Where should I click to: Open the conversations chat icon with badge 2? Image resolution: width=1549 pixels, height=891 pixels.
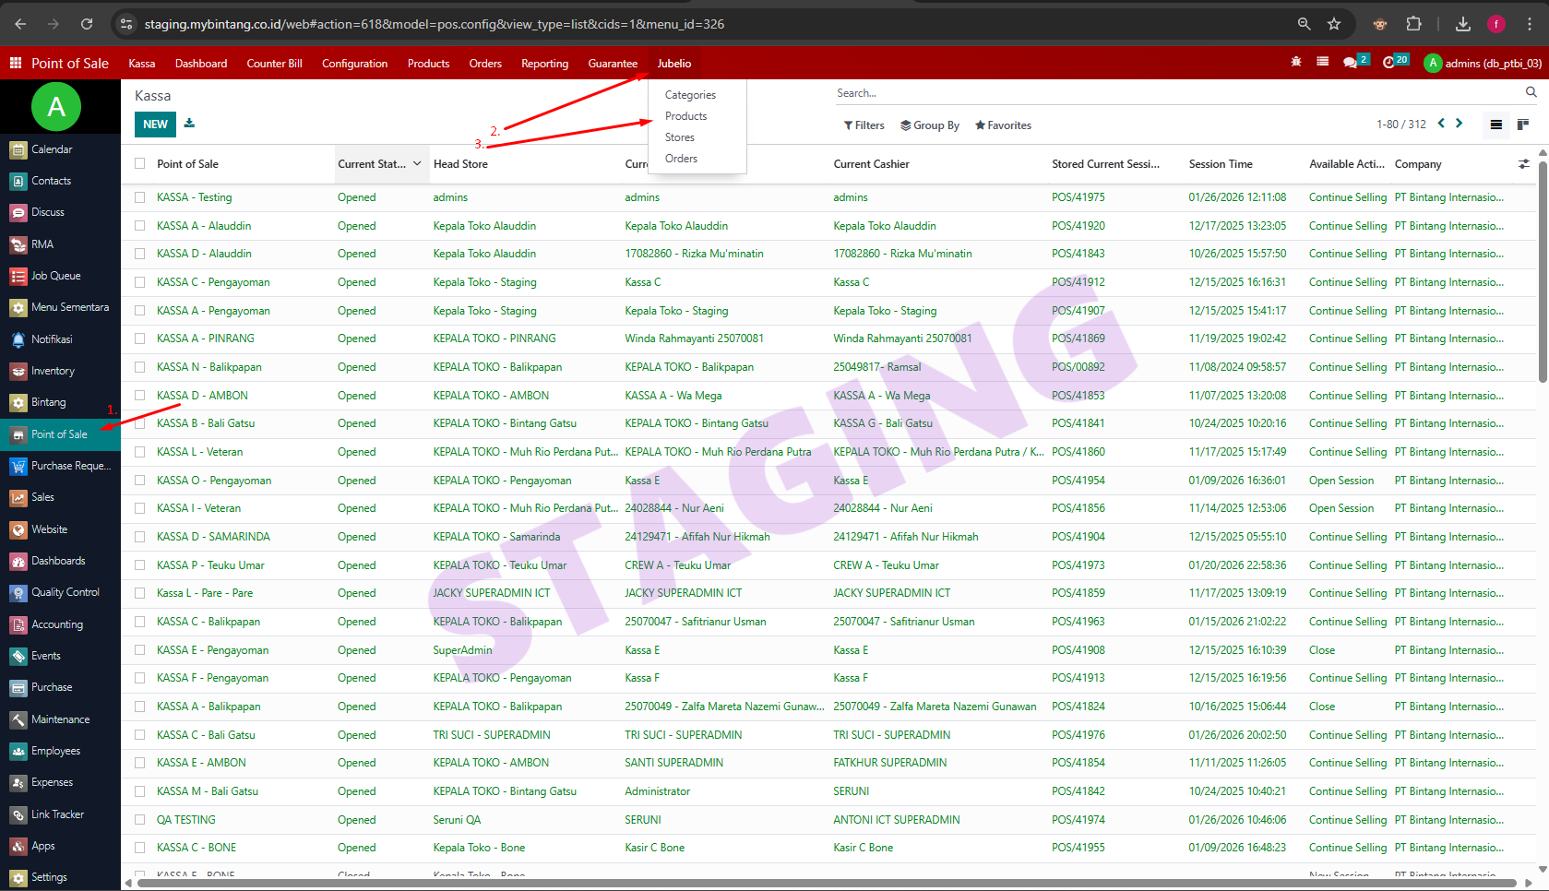1351,63
